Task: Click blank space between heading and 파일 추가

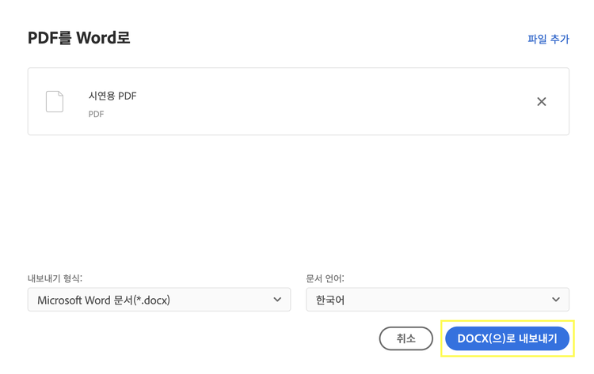Action: point(317,38)
